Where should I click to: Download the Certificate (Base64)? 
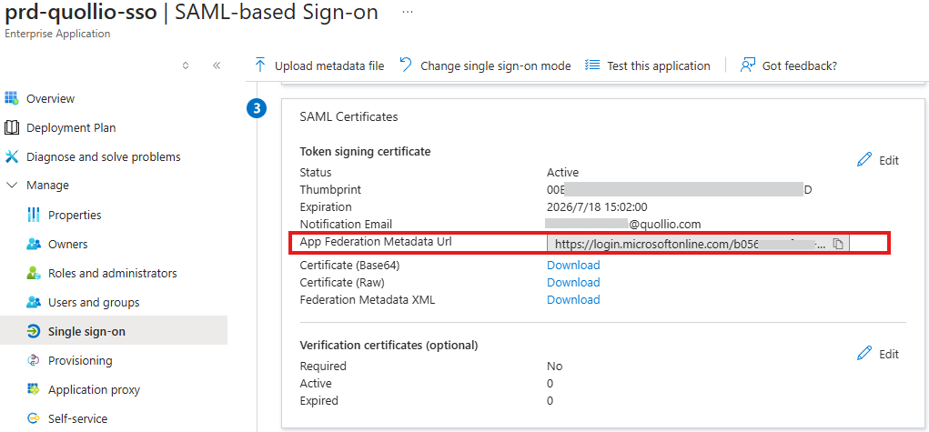pos(573,265)
